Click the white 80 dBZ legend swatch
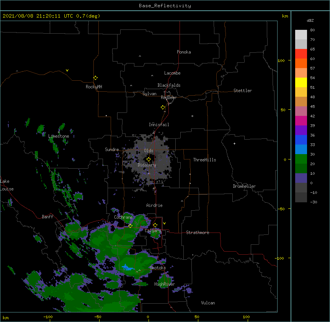The image size is (330, 322). (x=301, y=35)
